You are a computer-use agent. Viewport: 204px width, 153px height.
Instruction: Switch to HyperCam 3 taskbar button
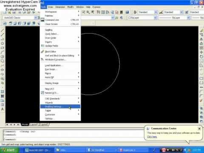(x=133, y=150)
